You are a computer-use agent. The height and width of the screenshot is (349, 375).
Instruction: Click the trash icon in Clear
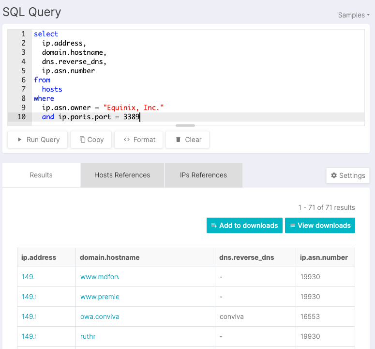178,140
